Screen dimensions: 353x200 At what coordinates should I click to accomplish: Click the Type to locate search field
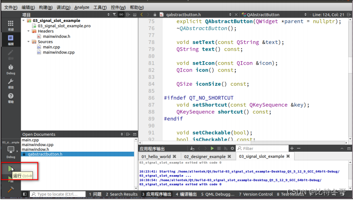pyautogui.click(x=57, y=194)
